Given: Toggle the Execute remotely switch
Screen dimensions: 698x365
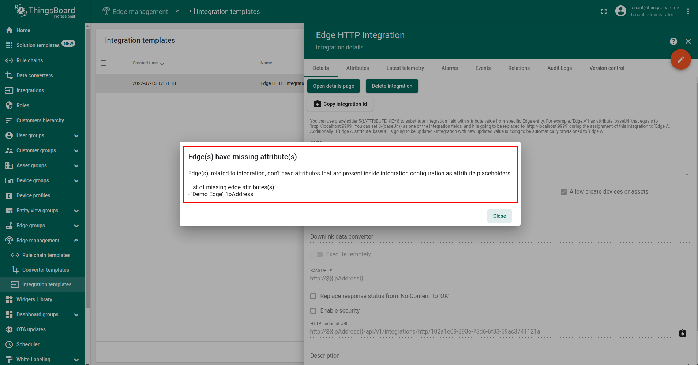Looking at the screenshot, I should pos(317,254).
